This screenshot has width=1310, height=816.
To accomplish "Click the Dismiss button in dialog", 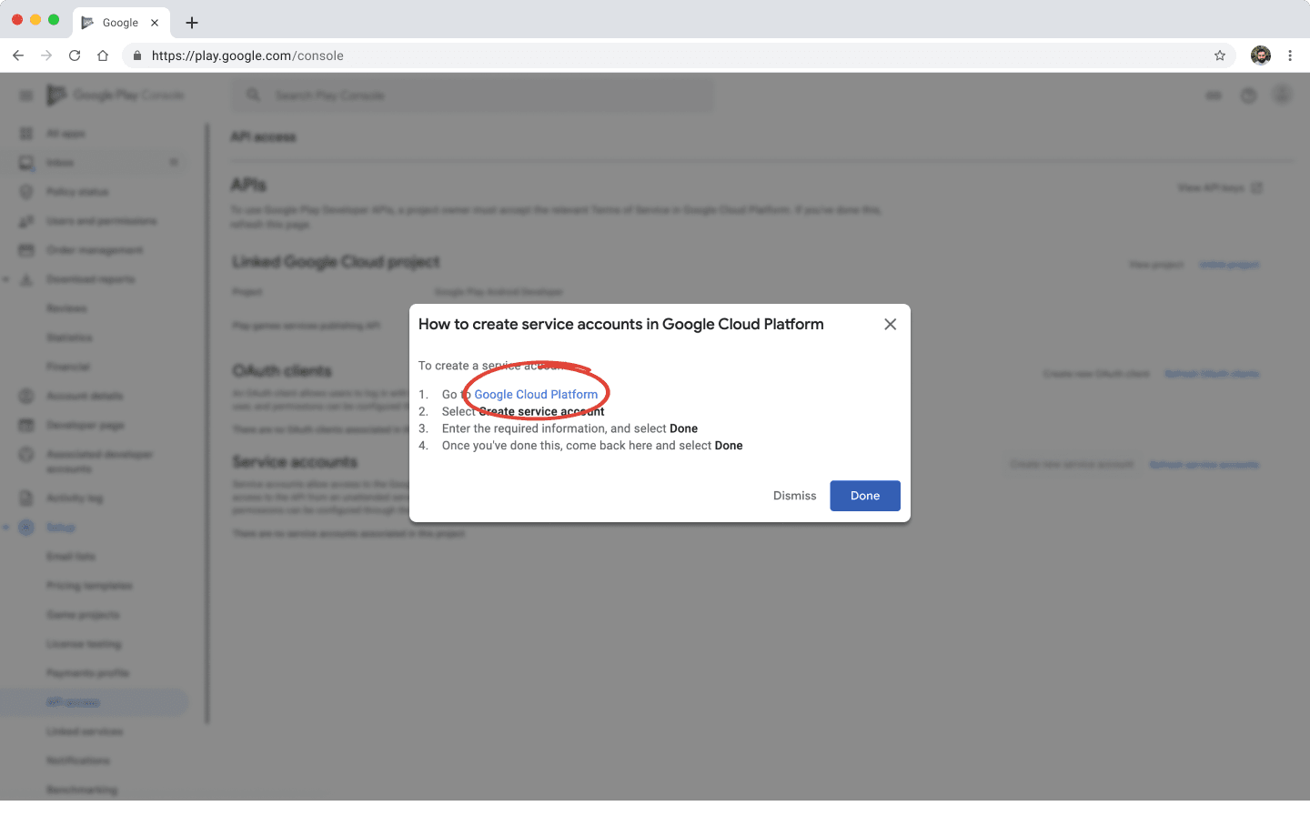I will (795, 496).
